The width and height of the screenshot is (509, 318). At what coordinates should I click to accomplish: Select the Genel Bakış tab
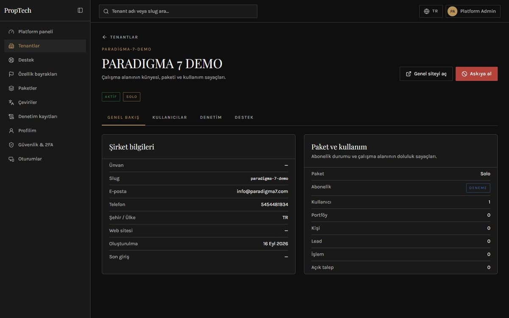coord(123,117)
